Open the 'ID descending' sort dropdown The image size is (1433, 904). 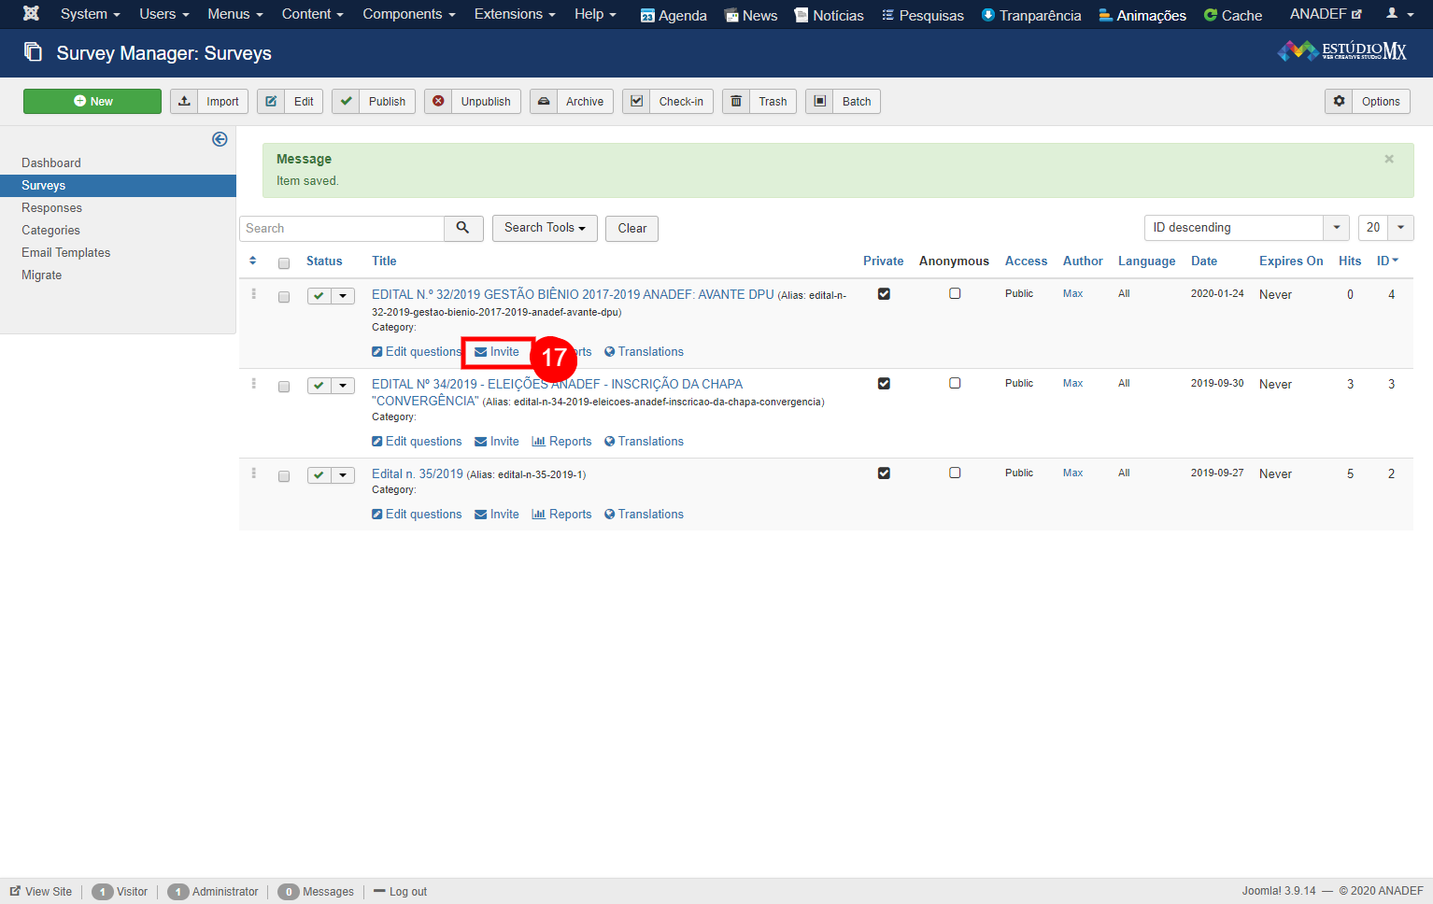point(1246,228)
